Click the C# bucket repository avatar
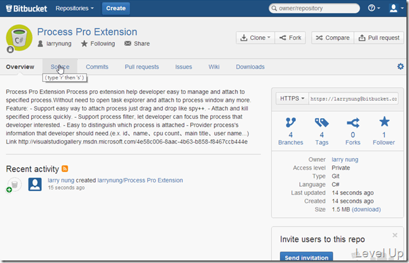The width and height of the screenshot is (409, 263). (19, 37)
